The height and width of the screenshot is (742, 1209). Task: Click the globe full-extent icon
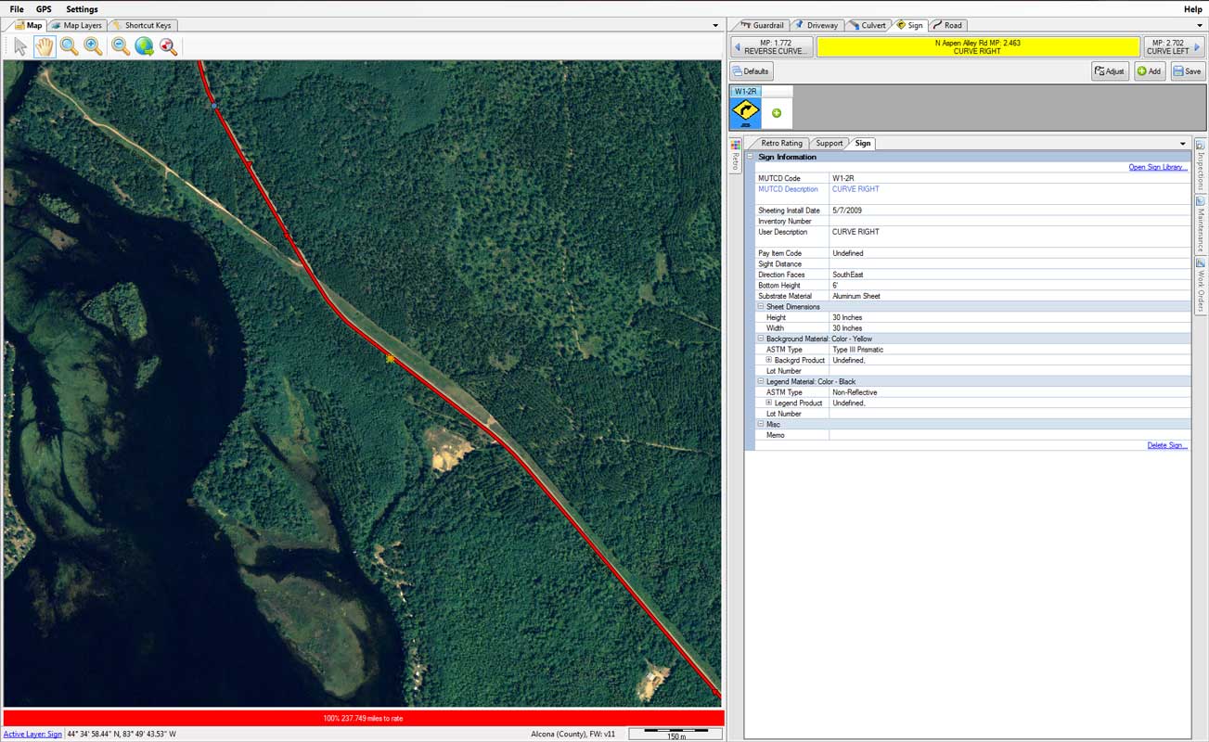tap(145, 46)
